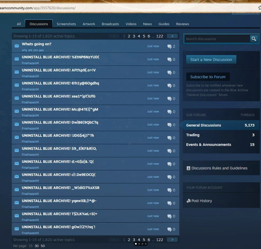Click Subscribe to Forum button
Image resolution: width=261 pixels, height=249 pixels.
click(x=208, y=77)
